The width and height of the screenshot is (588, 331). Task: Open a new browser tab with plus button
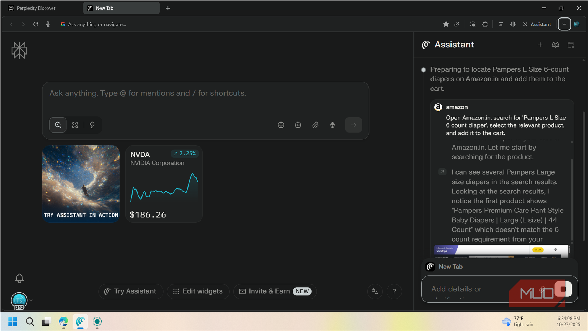(x=168, y=8)
